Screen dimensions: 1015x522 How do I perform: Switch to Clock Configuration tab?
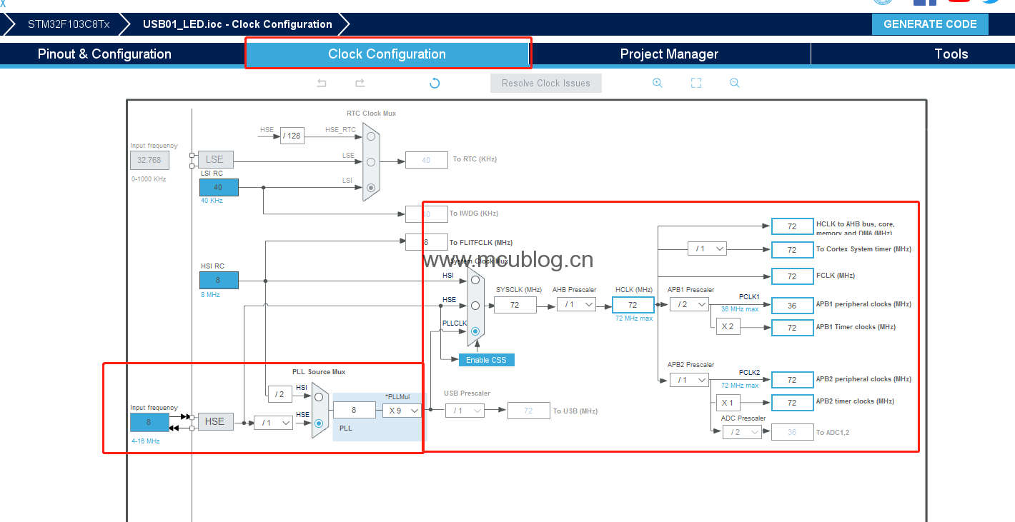387,54
